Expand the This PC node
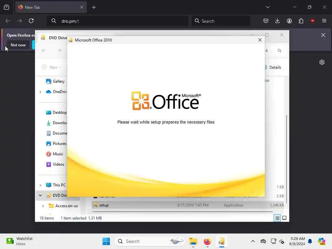This screenshot has height=249, width=332. (x=41, y=185)
